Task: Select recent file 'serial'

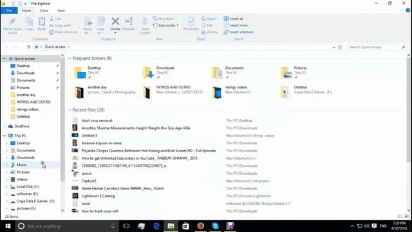Action: [86, 204]
